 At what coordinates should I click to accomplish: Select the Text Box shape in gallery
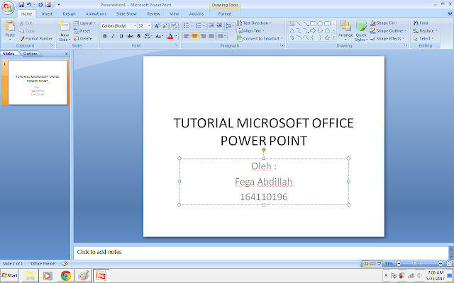point(292,23)
